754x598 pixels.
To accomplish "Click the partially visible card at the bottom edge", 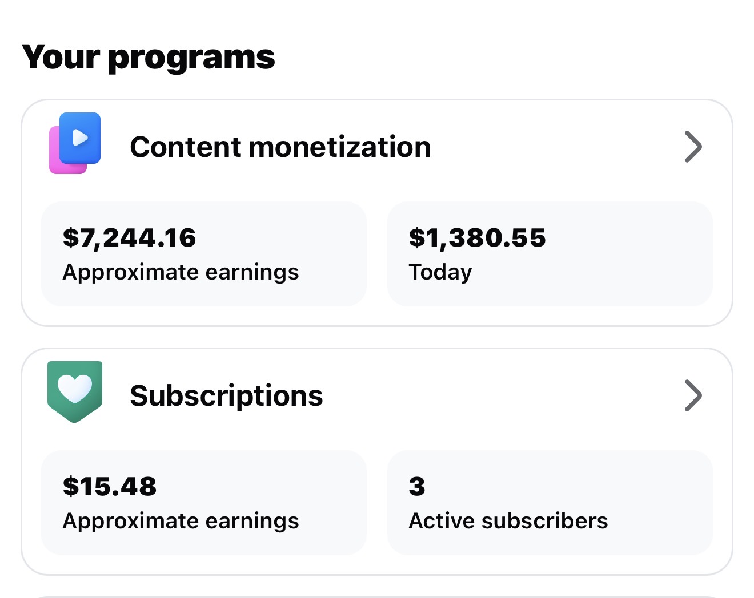I will point(377,596).
